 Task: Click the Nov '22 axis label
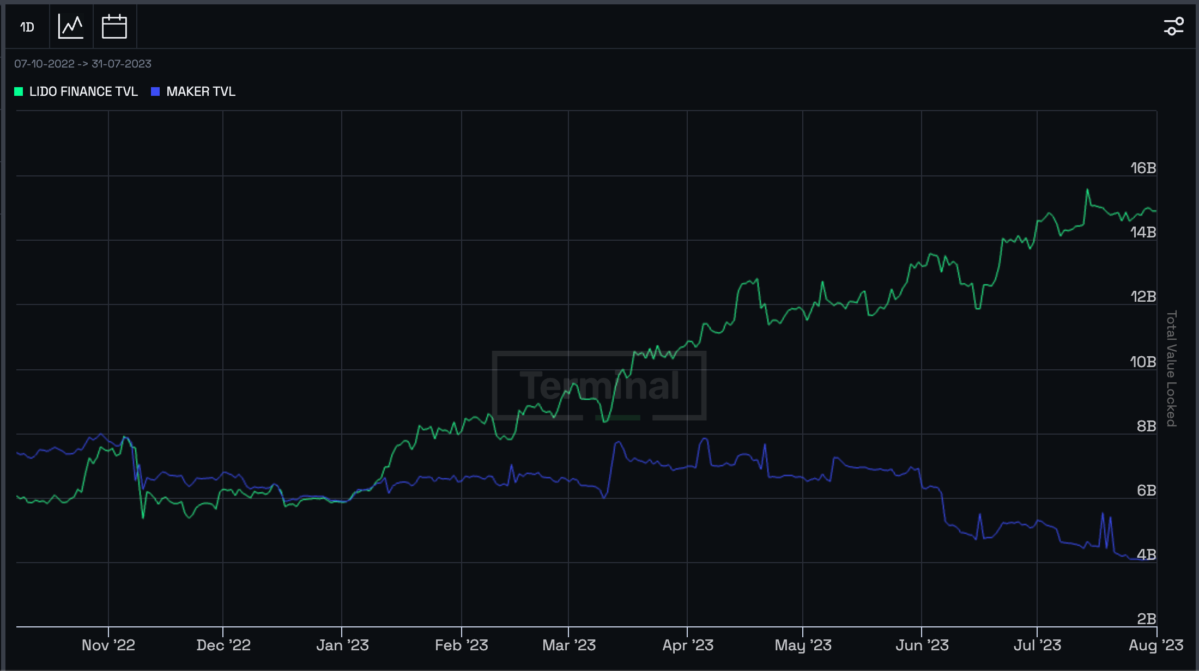pos(108,645)
